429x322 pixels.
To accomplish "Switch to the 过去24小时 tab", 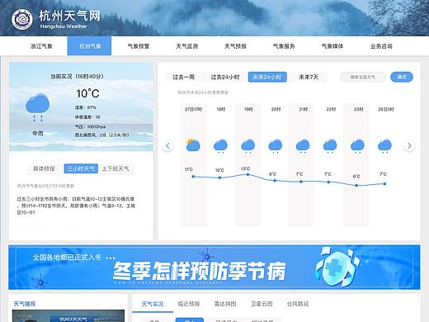I will [x=225, y=77].
